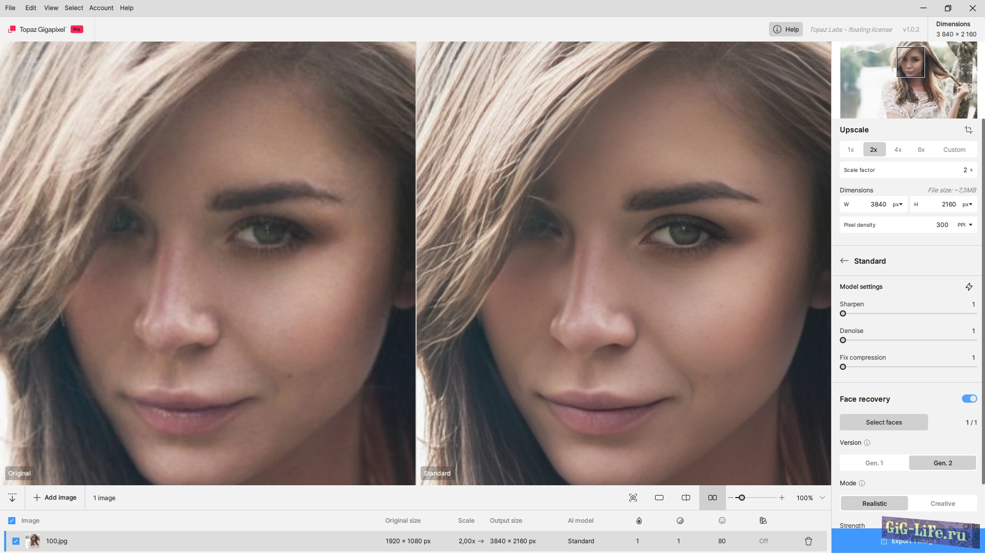The height and width of the screenshot is (554, 985).
Task: Select the 4x upscale tab
Action: click(897, 150)
